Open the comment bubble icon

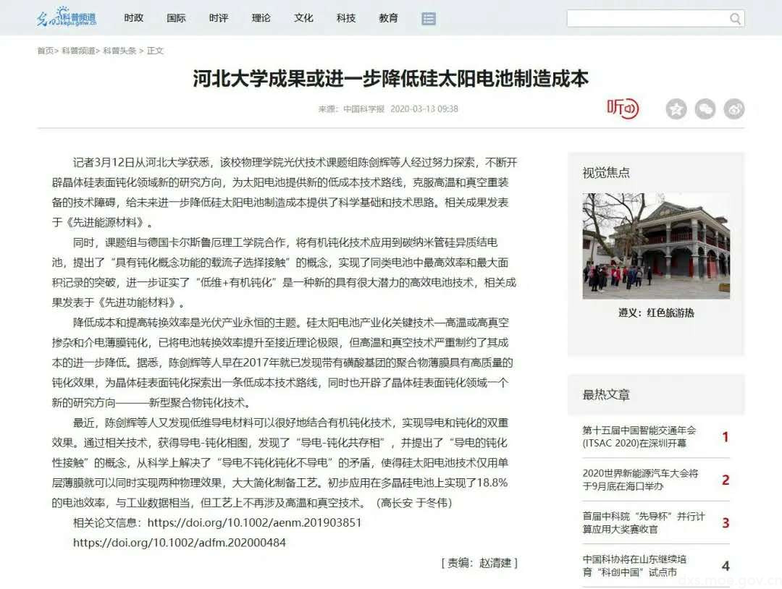(x=705, y=109)
